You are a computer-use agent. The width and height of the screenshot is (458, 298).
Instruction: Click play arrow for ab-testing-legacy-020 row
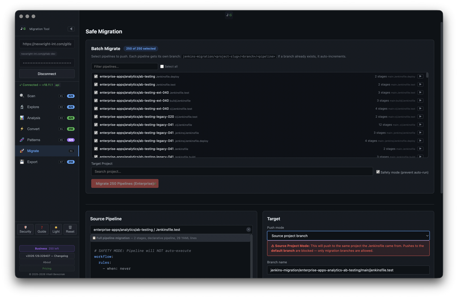pyautogui.click(x=420, y=117)
